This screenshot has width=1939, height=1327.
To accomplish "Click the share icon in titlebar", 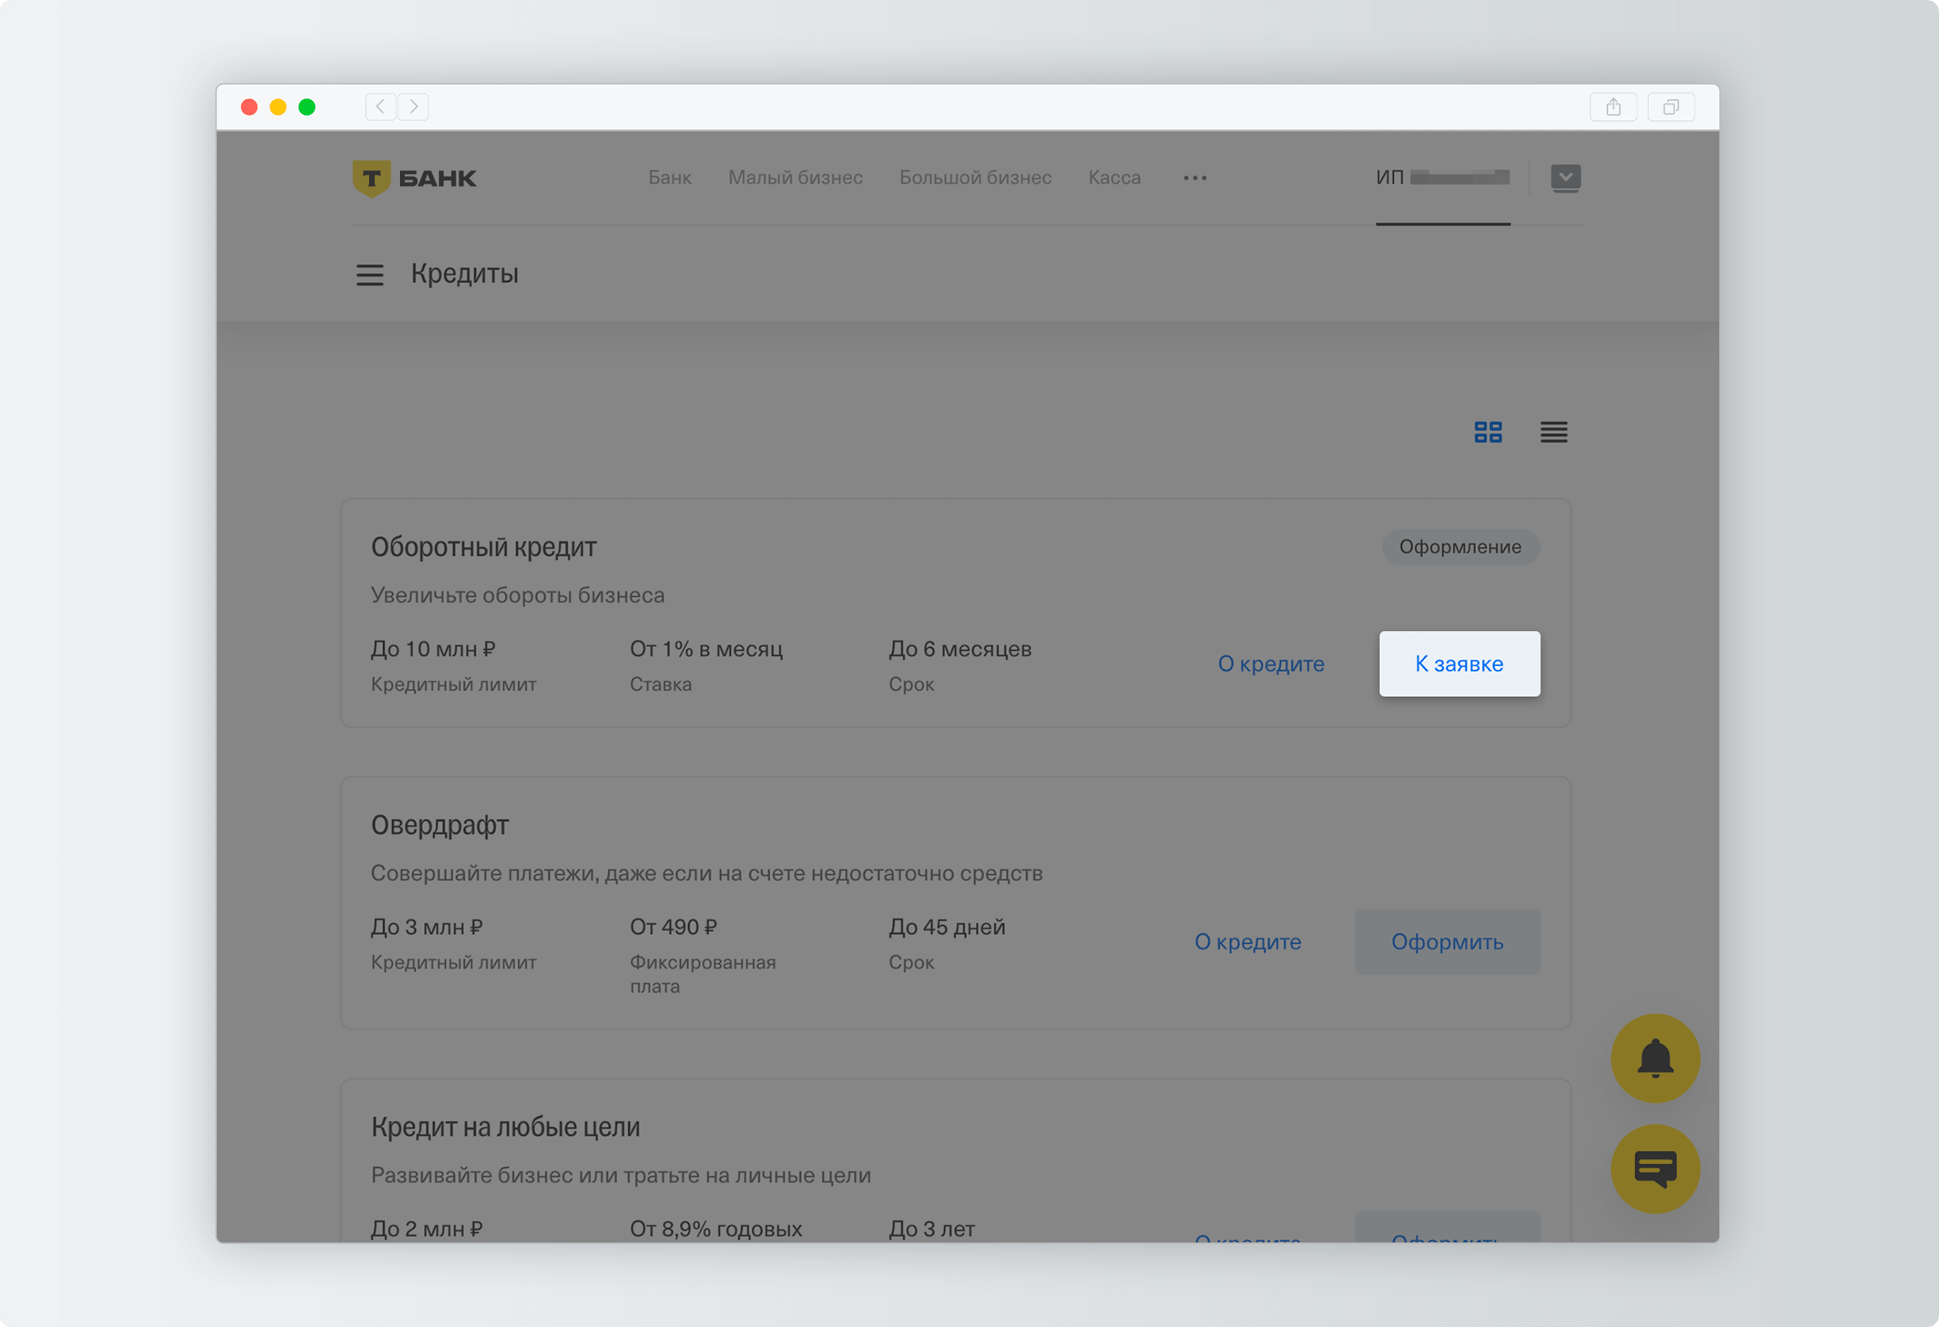I will [x=1613, y=107].
